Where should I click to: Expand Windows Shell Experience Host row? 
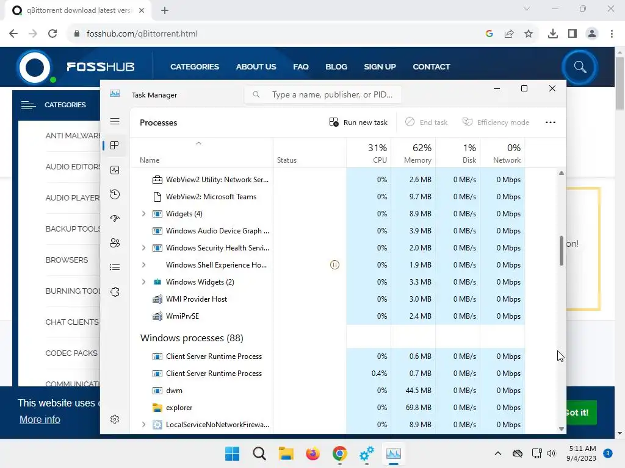pyautogui.click(x=143, y=265)
